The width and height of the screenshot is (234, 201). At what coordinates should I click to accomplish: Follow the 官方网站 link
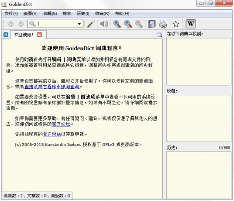pos(52,134)
